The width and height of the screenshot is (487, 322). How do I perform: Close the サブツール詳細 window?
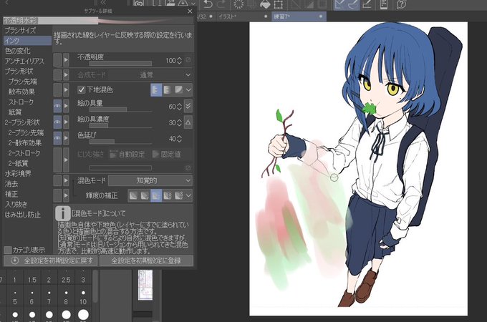190,11
